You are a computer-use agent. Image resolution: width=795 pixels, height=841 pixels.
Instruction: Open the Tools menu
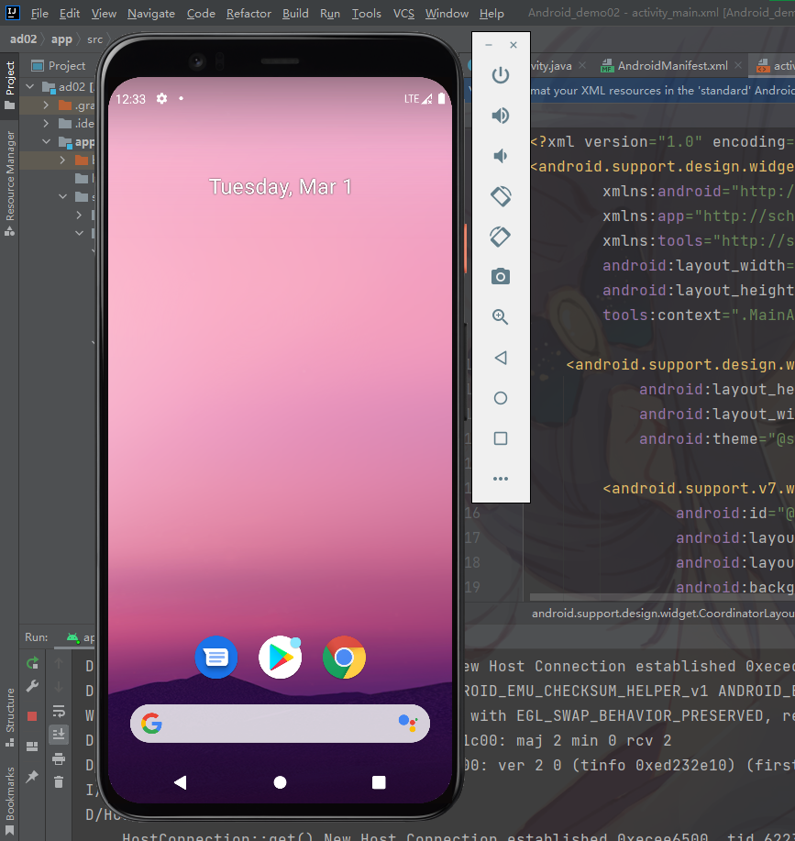366,14
